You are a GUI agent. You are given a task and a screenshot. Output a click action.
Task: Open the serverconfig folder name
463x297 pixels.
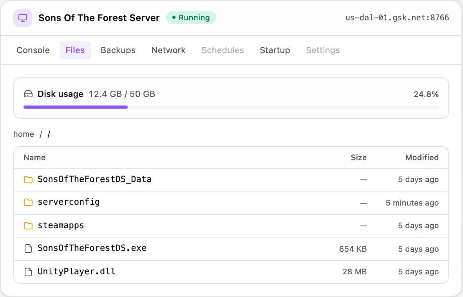tap(69, 202)
